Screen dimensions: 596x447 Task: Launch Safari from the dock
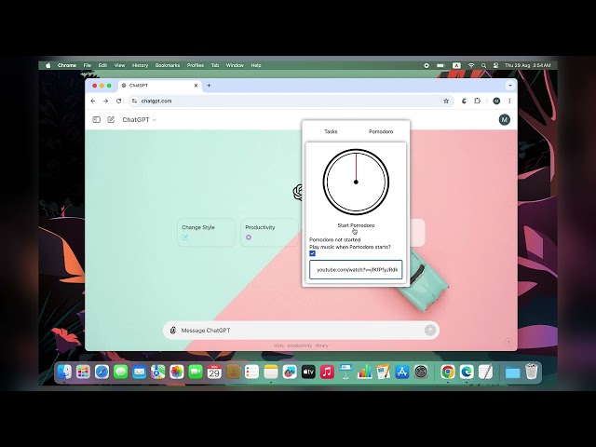pos(102,372)
